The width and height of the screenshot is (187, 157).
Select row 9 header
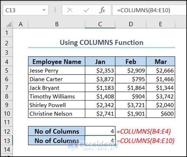(7, 105)
